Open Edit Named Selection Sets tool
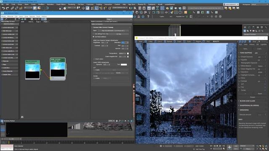 click(110, 8)
